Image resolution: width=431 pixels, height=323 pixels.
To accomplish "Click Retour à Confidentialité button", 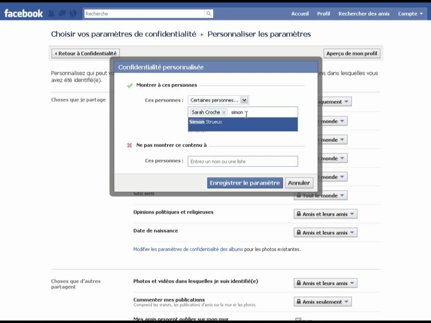I will (85, 53).
